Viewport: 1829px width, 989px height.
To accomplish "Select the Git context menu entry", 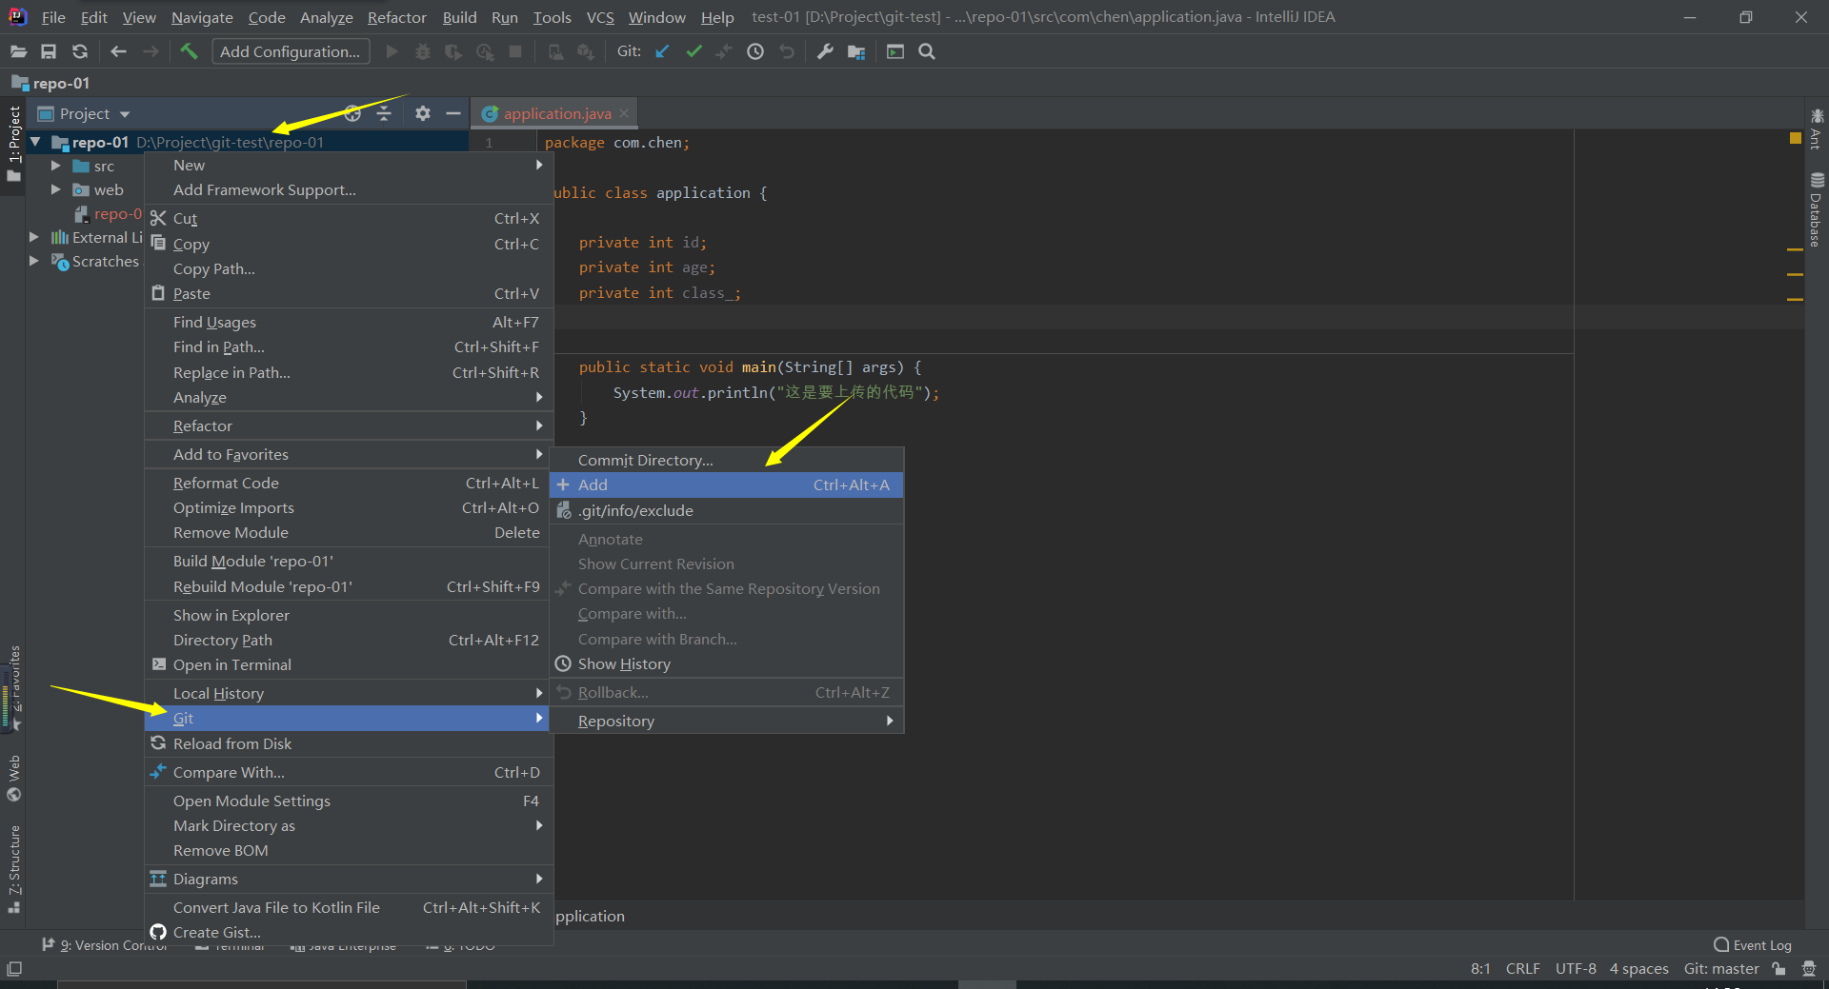I will [348, 718].
